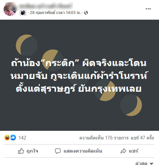Click the post timestamp 28 กุมภาพันธ์ 14:03
The width and height of the screenshot is (159, 165).
pyautogui.click(x=55, y=13)
